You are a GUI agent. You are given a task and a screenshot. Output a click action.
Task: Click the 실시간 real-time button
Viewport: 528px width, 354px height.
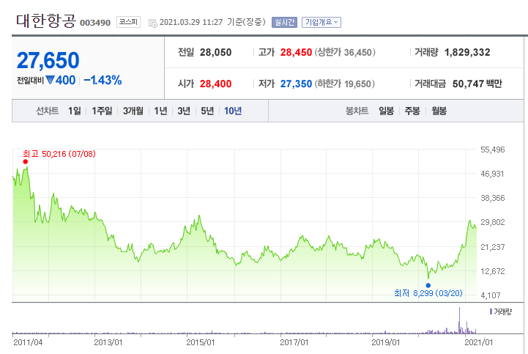pos(284,22)
